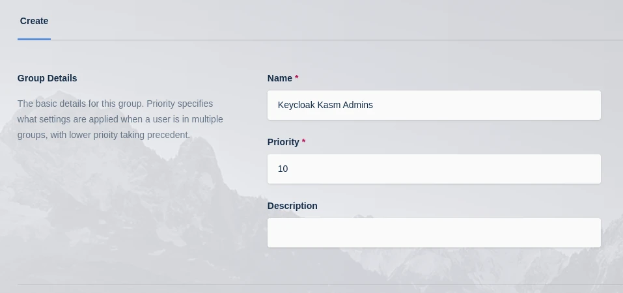This screenshot has height=293, width=623.
Task: Open the Create tab
Action: (x=34, y=21)
